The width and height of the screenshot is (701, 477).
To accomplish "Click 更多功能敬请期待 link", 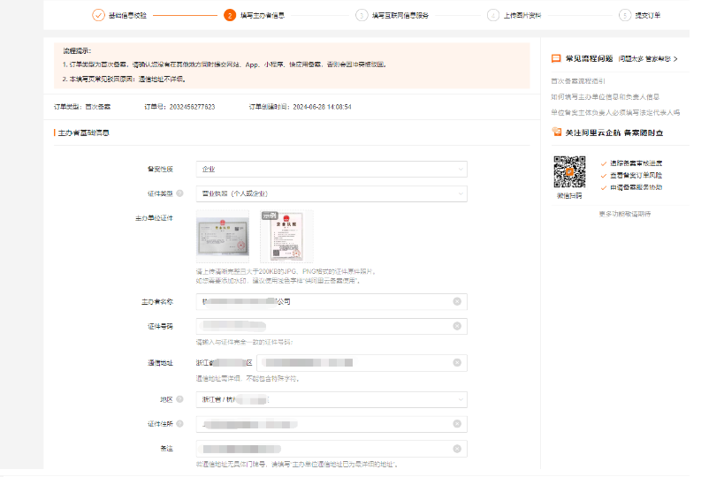I will pos(624,214).
